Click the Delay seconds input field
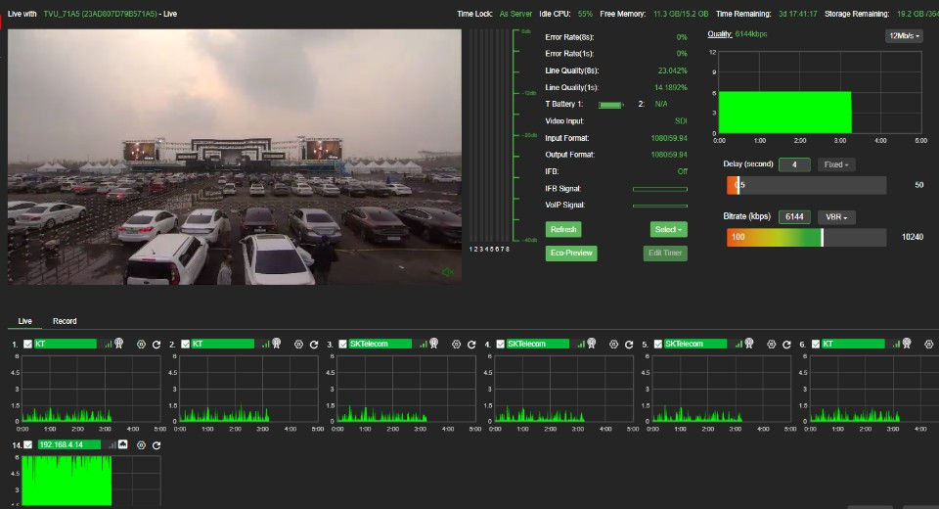 point(794,164)
